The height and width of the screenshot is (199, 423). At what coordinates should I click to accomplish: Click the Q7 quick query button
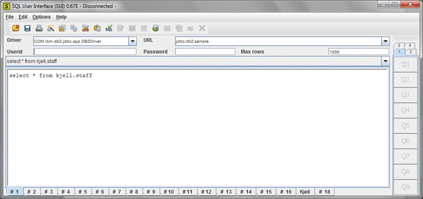click(406, 156)
